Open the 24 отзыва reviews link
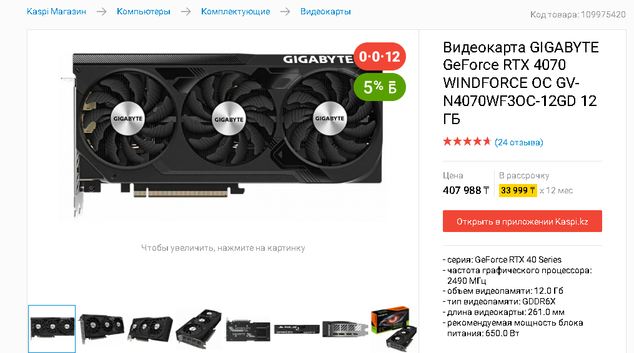The height and width of the screenshot is (353, 634). [x=519, y=142]
